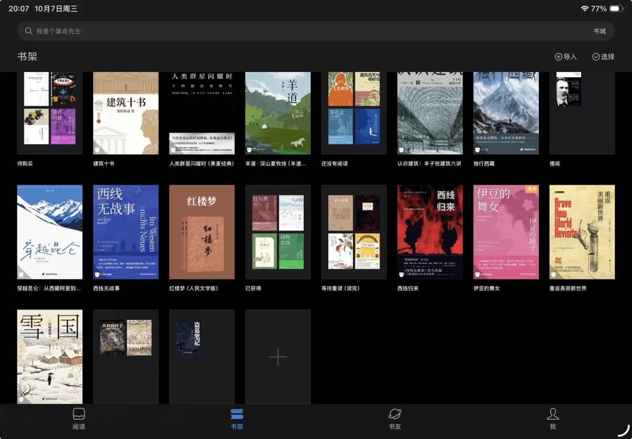Open the 穿越昆仑 book cover
This screenshot has width=632, height=439.
[50, 232]
